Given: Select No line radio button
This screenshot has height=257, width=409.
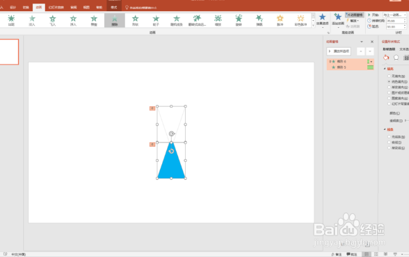Looking at the screenshot, I should point(389,137).
